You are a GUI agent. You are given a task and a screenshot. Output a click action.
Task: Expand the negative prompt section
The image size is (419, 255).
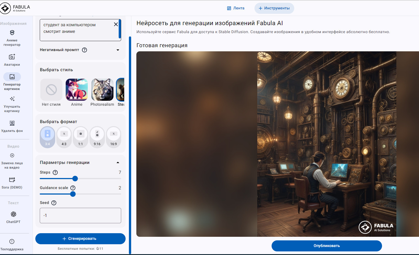118,50
